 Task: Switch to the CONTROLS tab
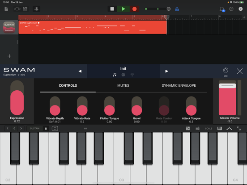click(x=68, y=86)
